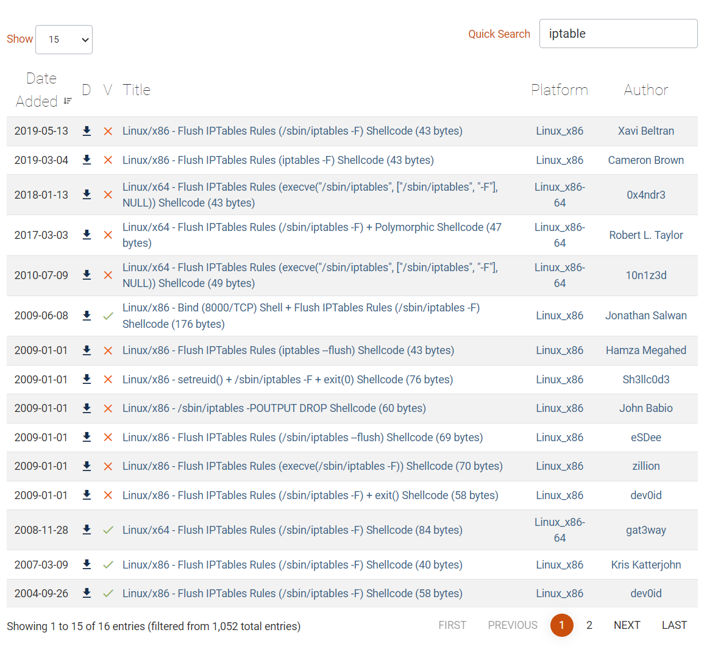This screenshot has width=718, height=649.
Task: Click NEXT pagination button
Action: (627, 625)
